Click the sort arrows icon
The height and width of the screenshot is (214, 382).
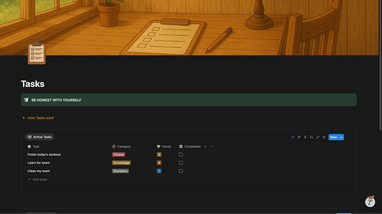pos(299,137)
